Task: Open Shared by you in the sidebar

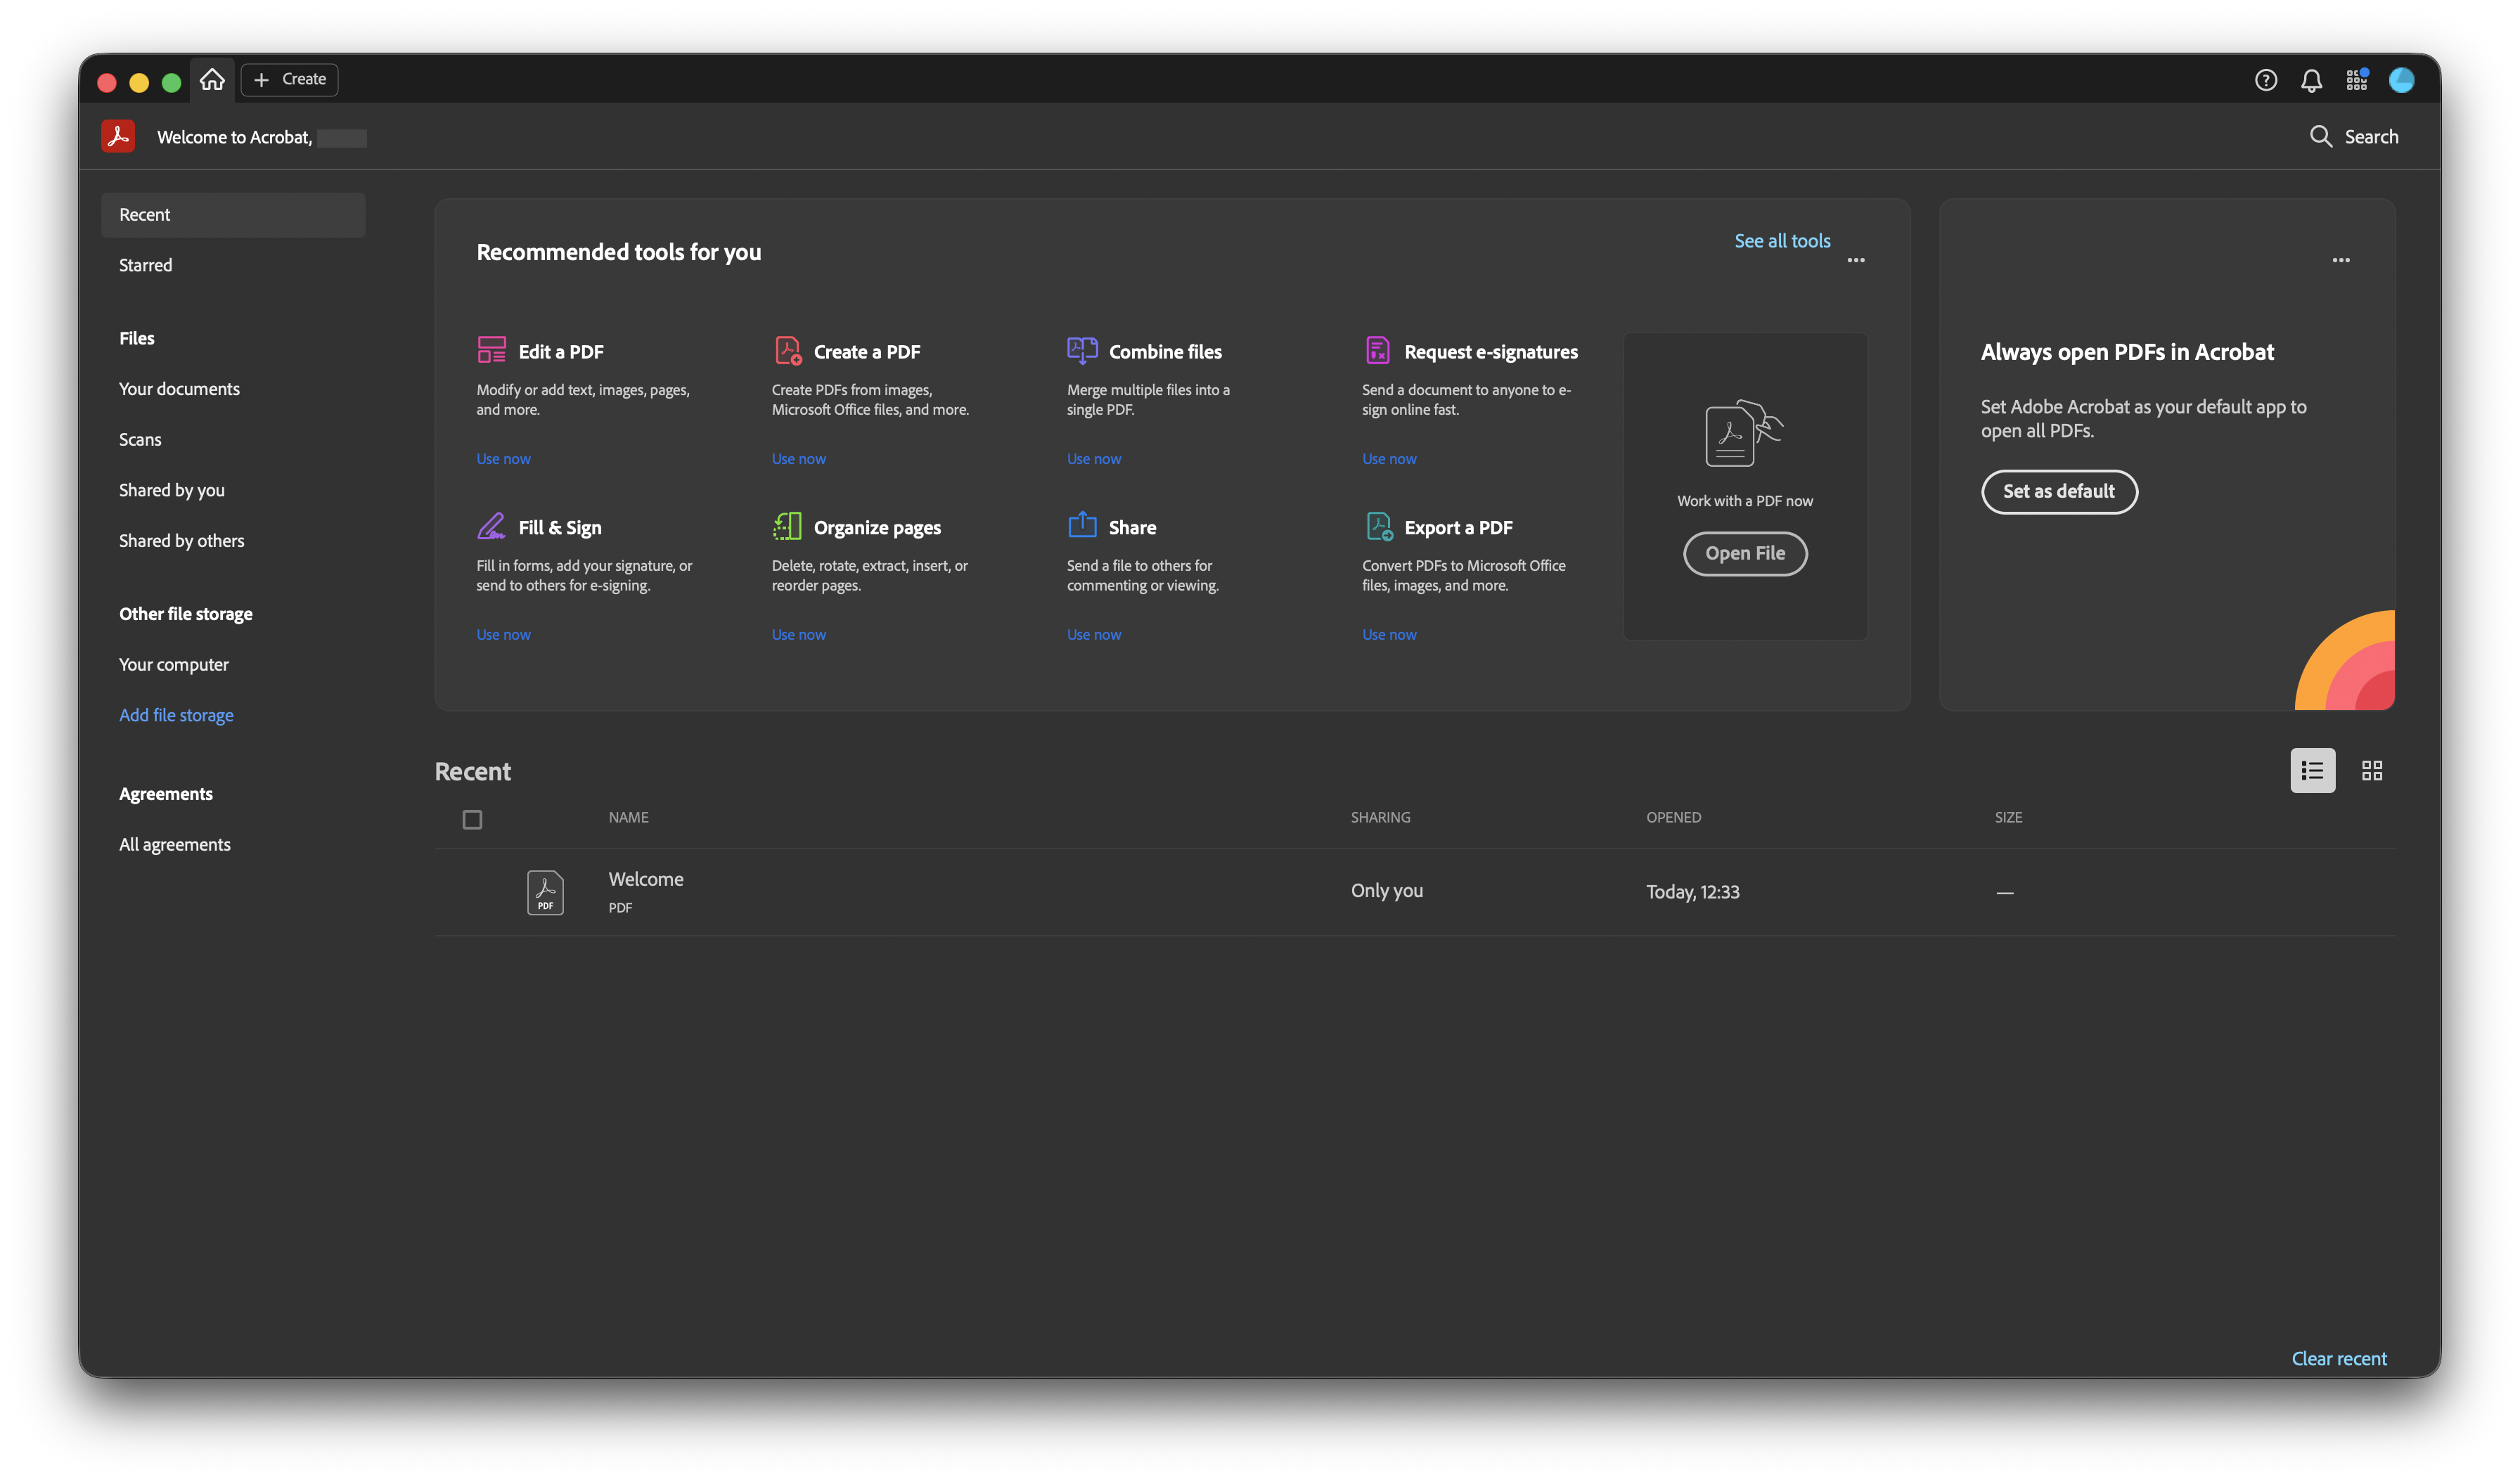Action: pos(172,490)
